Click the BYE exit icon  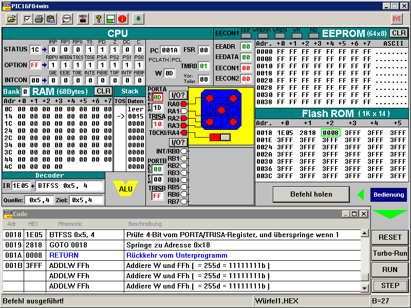tap(397, 19)
